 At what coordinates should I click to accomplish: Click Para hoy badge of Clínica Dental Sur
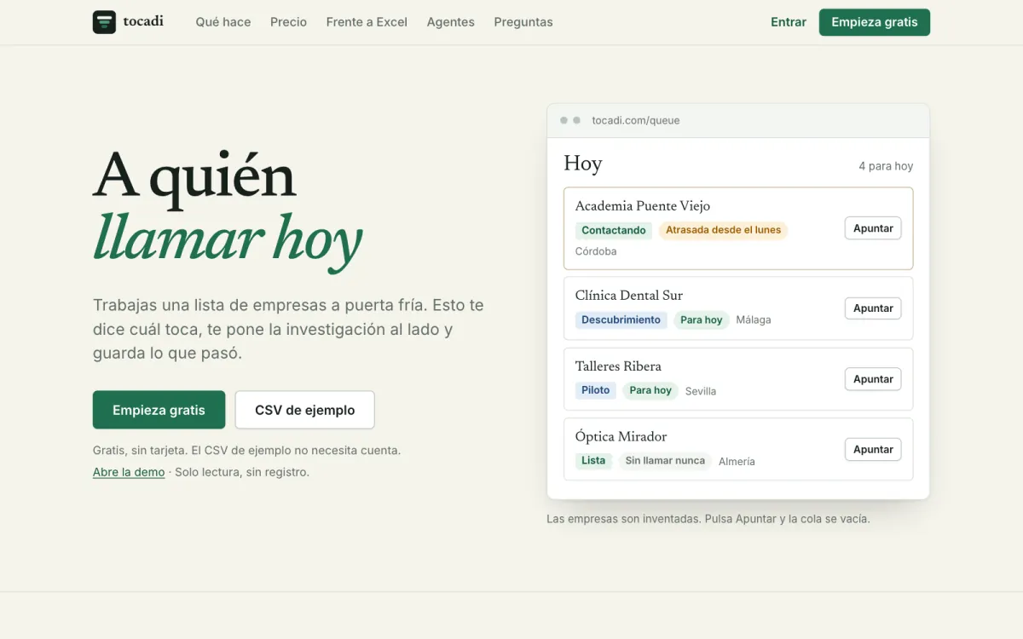click(702, 319)
